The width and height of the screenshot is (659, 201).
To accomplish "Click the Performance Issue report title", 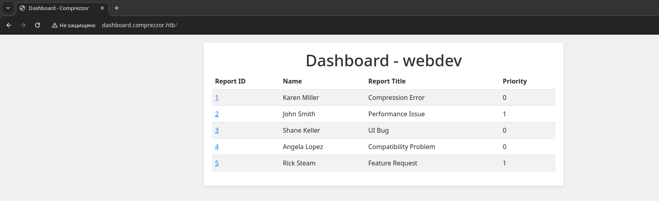I will pos(396,114).
